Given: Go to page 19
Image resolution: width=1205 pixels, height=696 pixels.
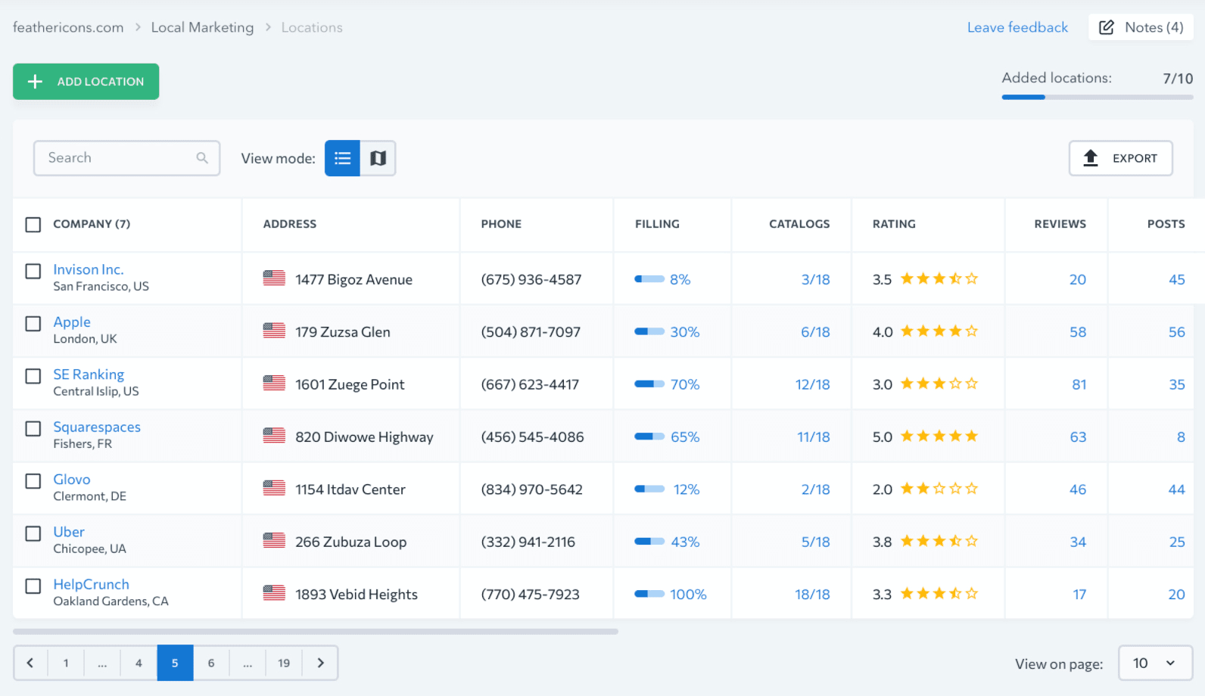Looking at the screenshot, I should 284,663.
